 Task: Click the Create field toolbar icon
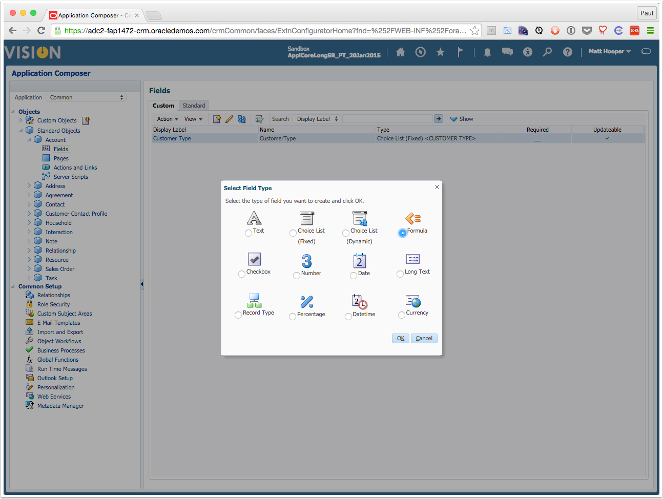pos(217,119)
